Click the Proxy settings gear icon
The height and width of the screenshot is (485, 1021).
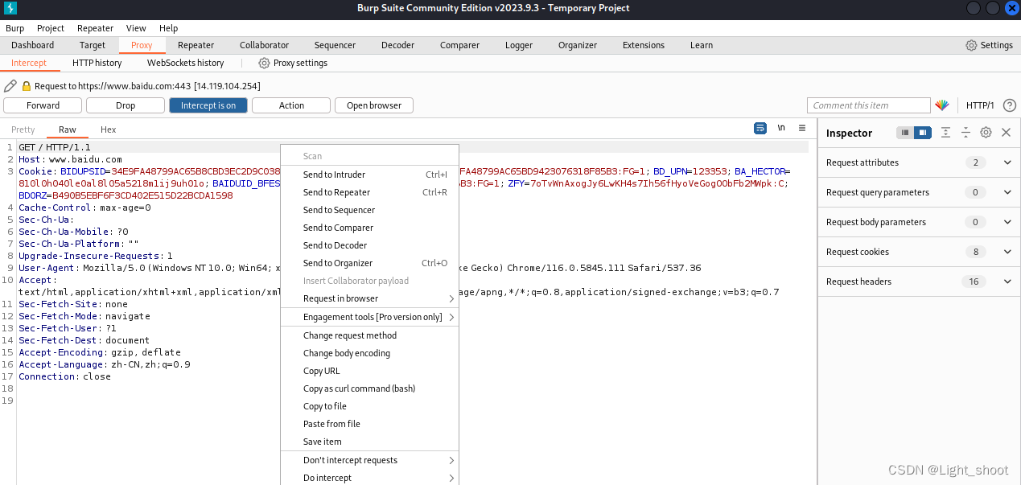coord(264,63)
